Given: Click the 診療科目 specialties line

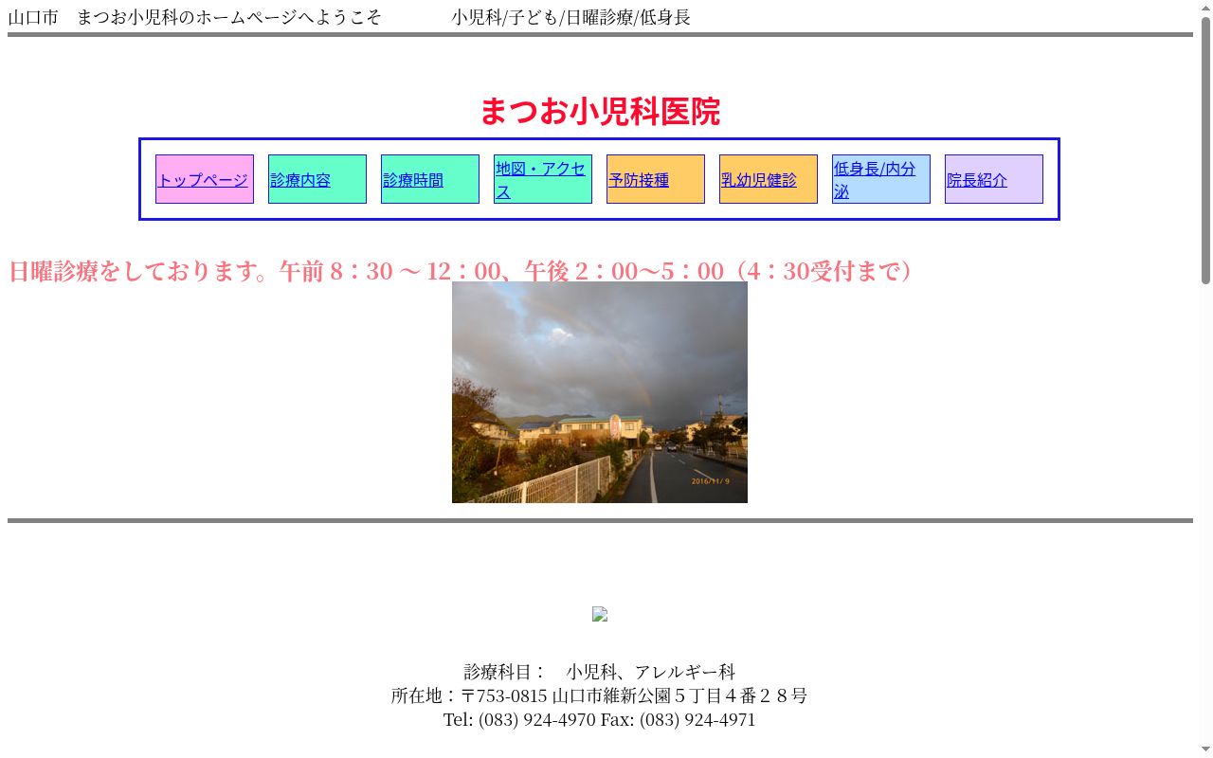Looking at the screenshot, I should coord(600,672).
